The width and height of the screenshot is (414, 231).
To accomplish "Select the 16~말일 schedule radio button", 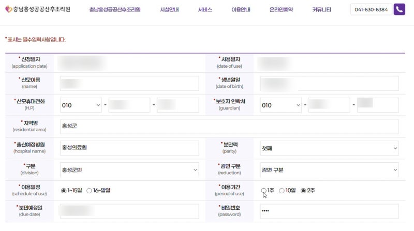I will 89,191.
